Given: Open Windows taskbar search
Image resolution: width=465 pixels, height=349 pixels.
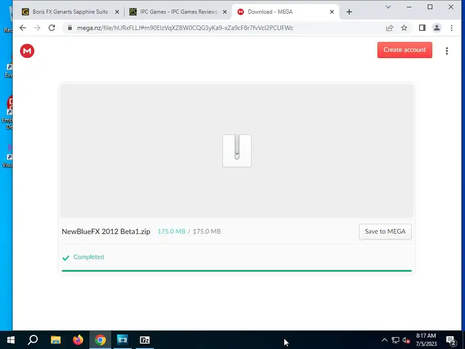Looking at the screenshot, I should (x=33, y=340).
